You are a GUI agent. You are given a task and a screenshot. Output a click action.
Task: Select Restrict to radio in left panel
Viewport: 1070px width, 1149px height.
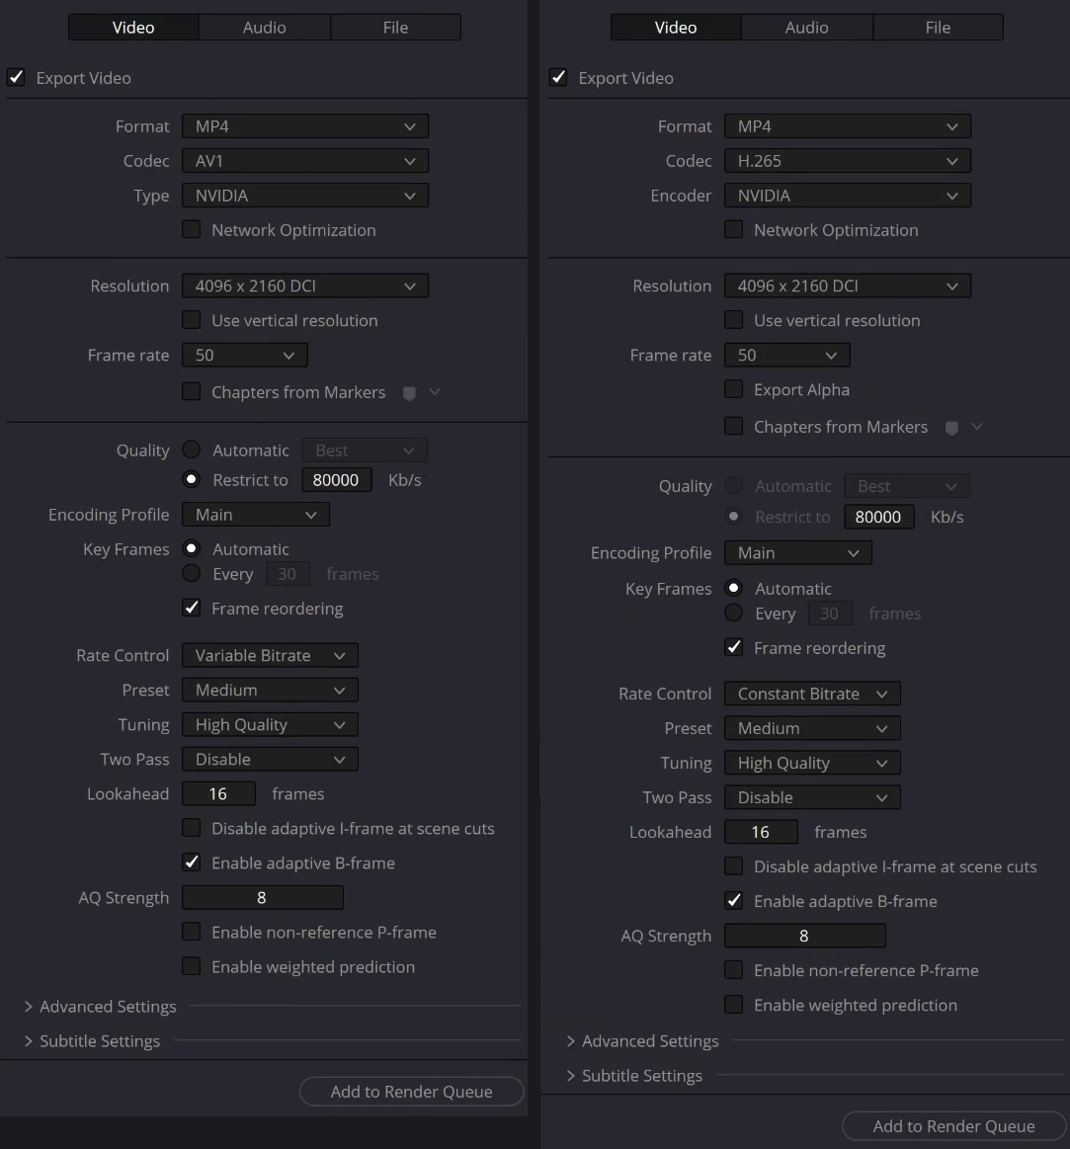tap(192, 479)
